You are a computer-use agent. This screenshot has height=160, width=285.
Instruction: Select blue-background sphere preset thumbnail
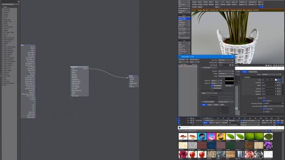coord(202,136)
